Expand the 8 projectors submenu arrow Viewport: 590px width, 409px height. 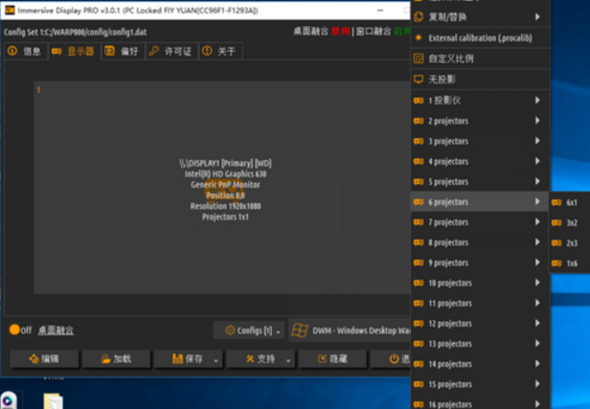[537, 242]
